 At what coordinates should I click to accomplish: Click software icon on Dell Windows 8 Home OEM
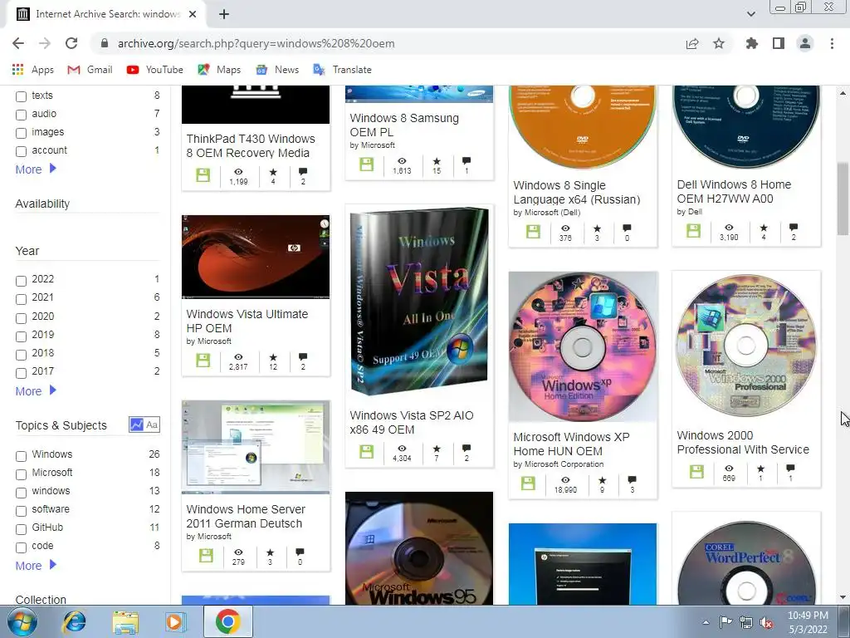point(693,231)
